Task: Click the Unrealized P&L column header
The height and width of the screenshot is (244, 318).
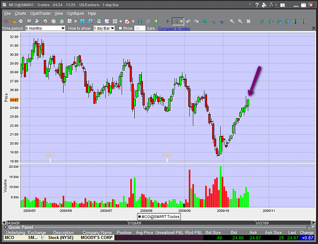Action: coord(169,232)
